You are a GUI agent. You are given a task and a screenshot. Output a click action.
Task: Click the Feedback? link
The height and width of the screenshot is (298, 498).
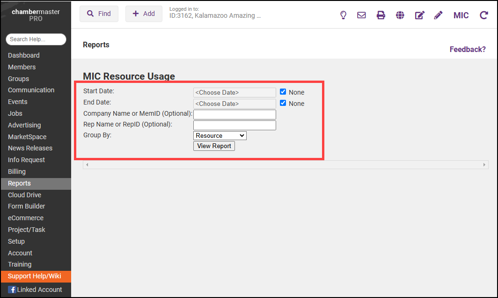point(468,49)
